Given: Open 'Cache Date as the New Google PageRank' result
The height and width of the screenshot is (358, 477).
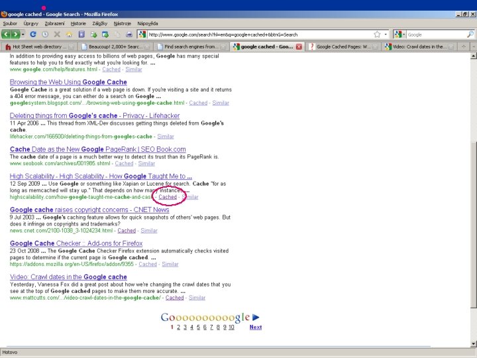Looking at the screenshot, I should 97,149.
